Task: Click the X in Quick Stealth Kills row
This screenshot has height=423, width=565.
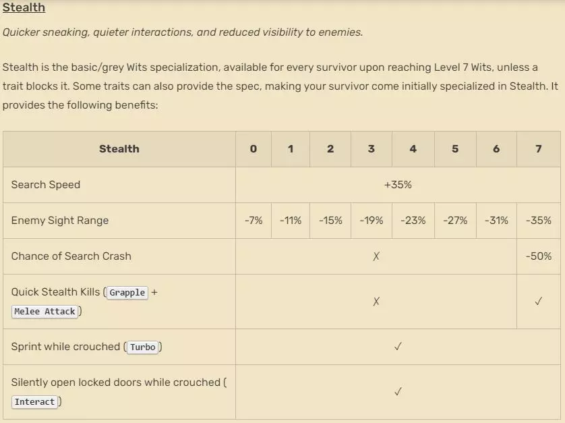Action: click(376, 302)
